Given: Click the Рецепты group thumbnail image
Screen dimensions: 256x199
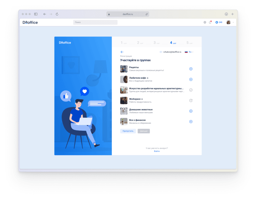Looking at the screenshot, I should coord(124,69).
